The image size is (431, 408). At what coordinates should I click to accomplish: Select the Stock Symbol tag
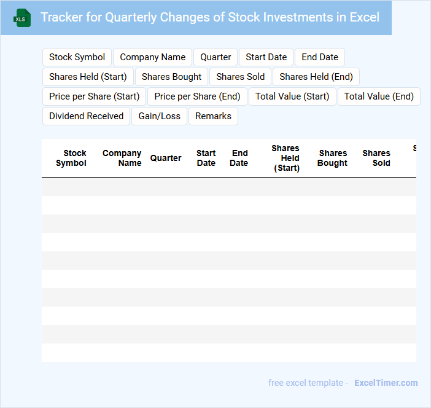coord(77,57)
